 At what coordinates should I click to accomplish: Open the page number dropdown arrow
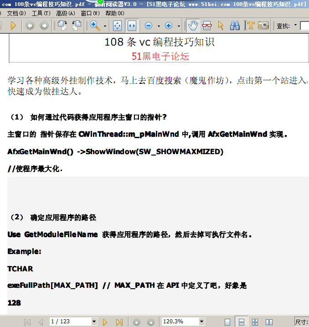click(x=94, y=322)
